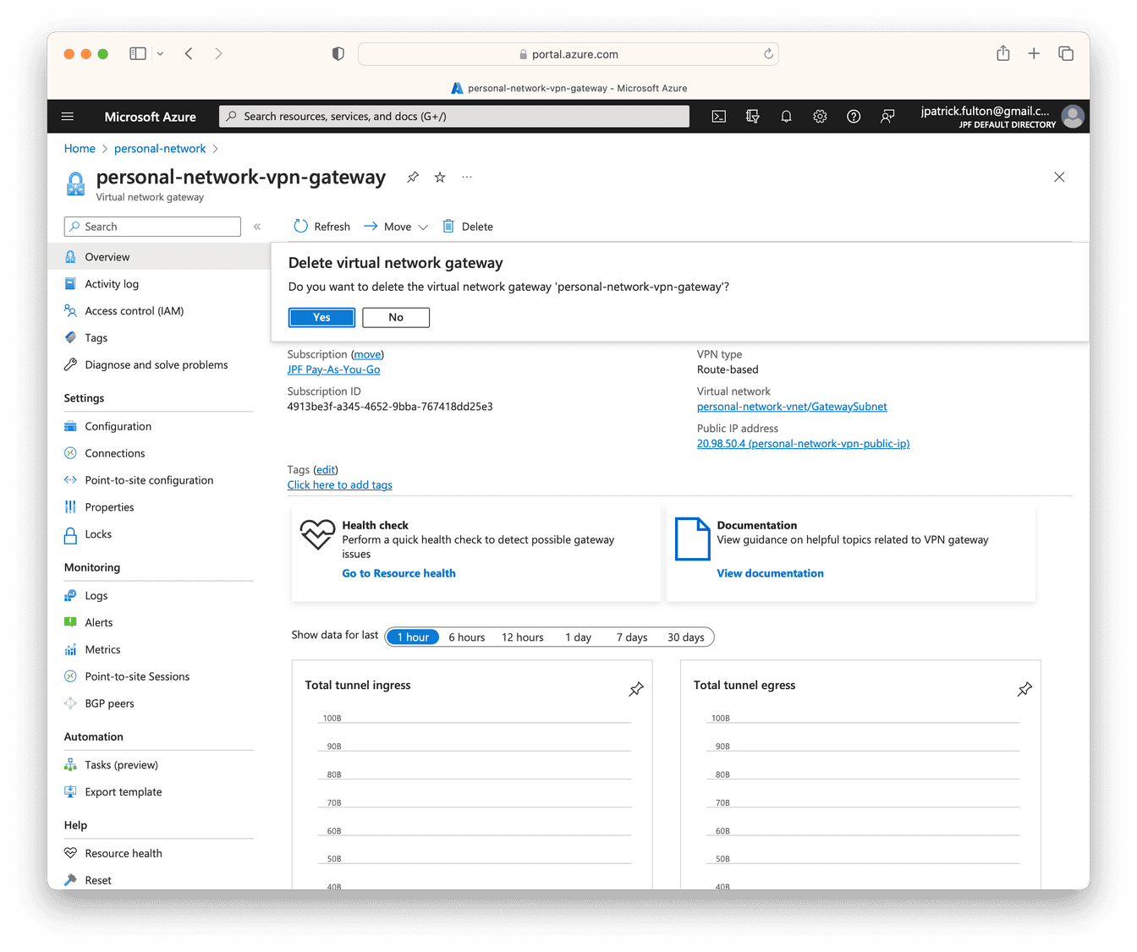The image size is (1137, 952).
Task: Open the Azure portal hamburger menu
Action: [x=68, y=117]
